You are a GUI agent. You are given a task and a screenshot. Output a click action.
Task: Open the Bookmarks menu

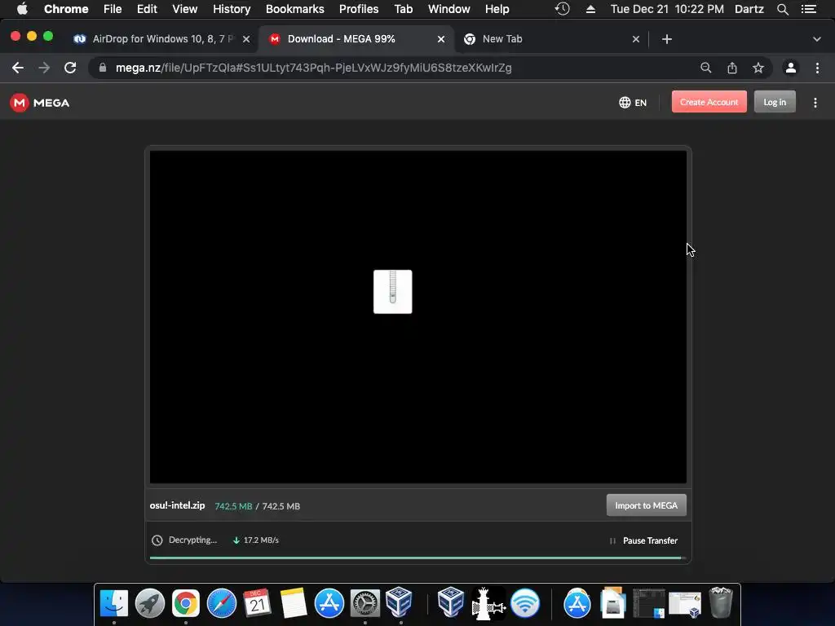295,9
